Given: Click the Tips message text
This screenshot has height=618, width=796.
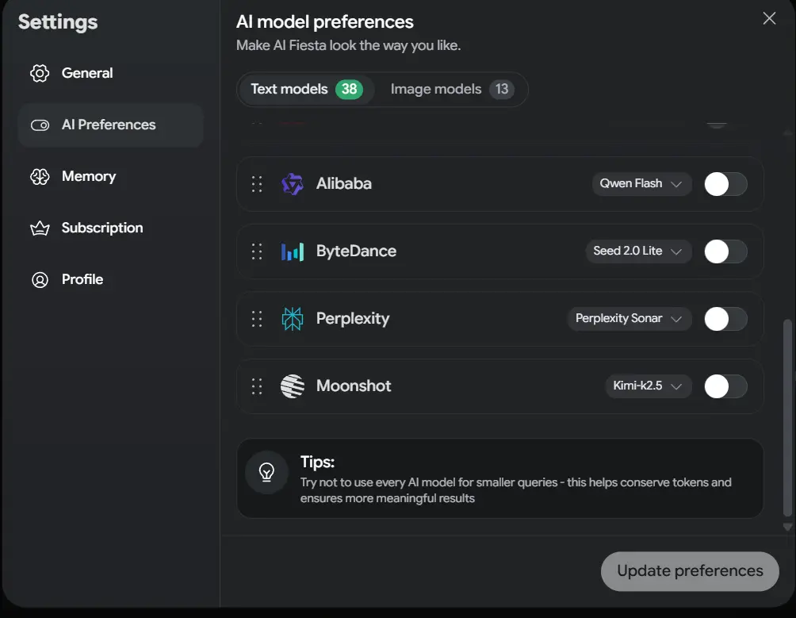Looking at the screenshot, I should (516, 490).
